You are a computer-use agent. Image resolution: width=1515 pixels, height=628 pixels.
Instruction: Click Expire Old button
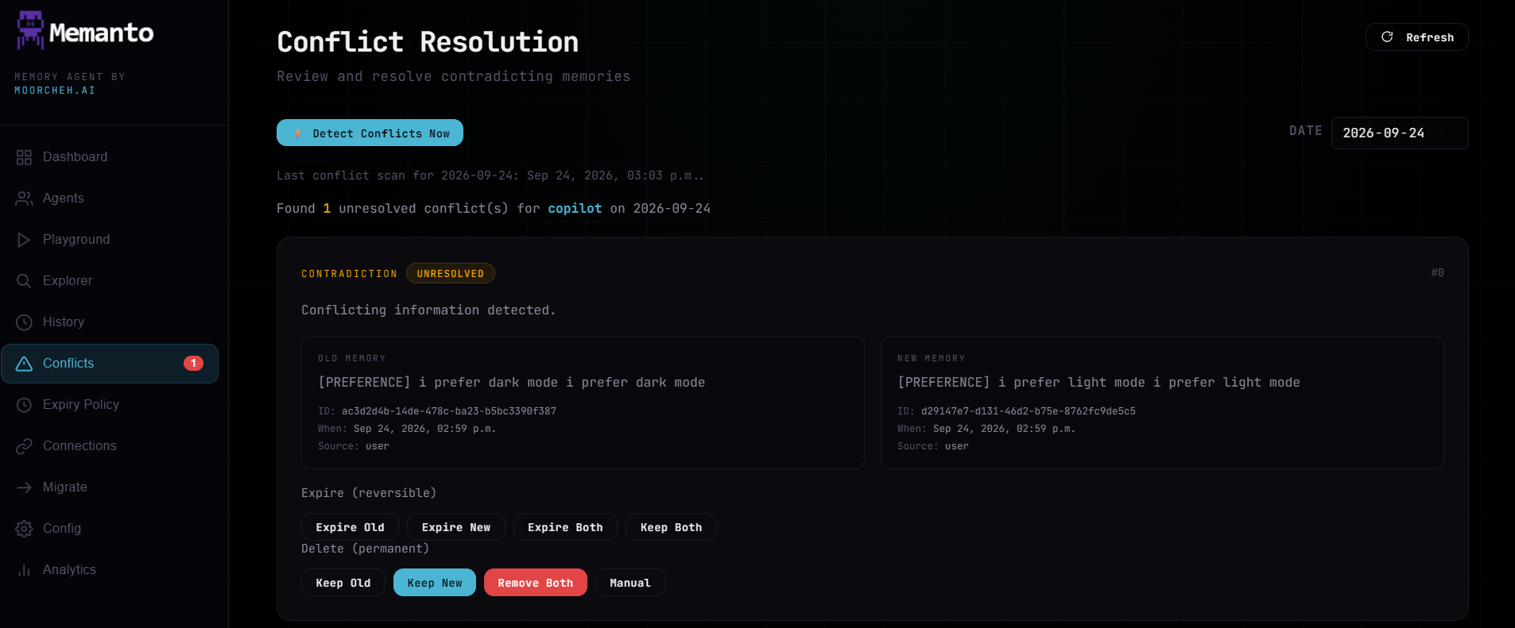[350, 527]
